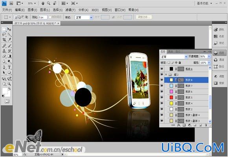Hide the 组 2 group
This screenshot has width=228, height=157.
tap(162, 75)
